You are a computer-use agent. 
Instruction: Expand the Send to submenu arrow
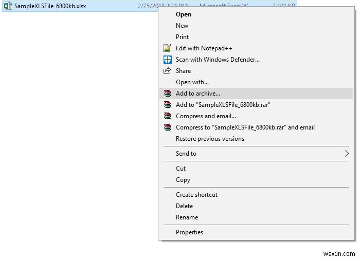click(x=347, y=154)
